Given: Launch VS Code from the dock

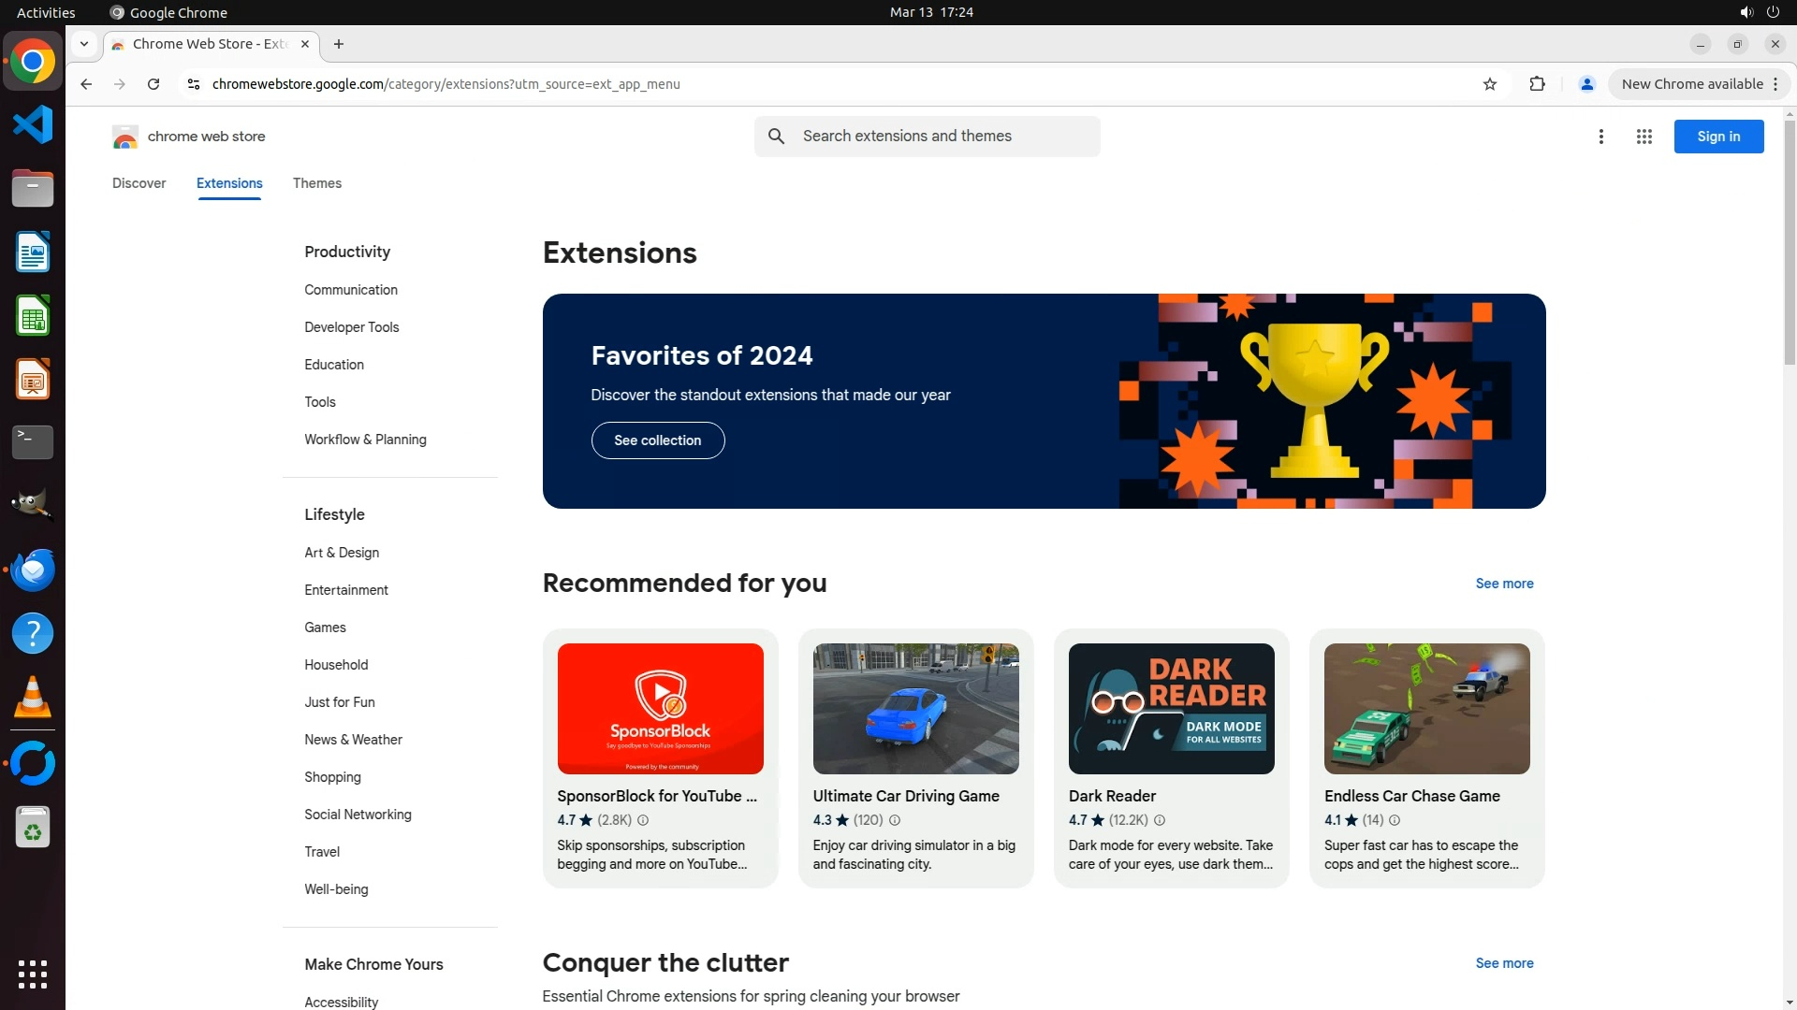Looking at the screenshot, I should click(x=33, y=124).
